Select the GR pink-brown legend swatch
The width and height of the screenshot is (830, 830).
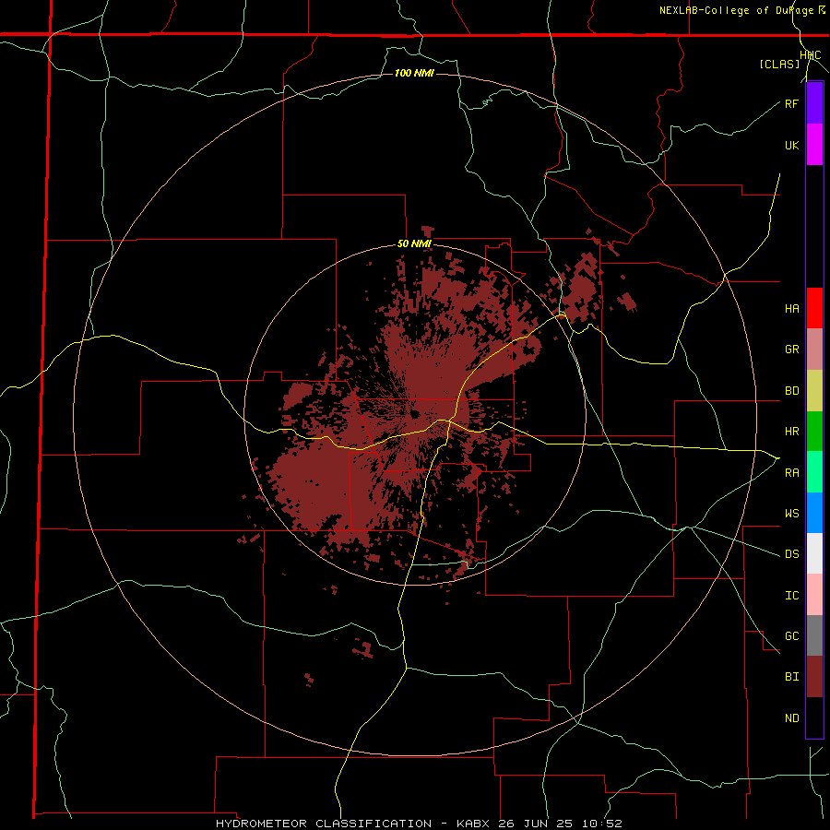(814, 349)
